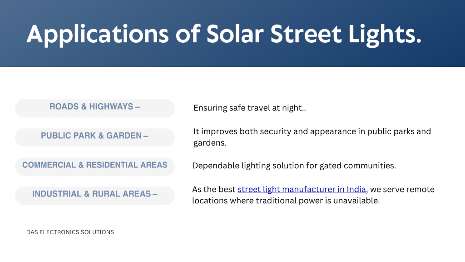Viewport: 465px width, 262px height.
Task: Click the COMMERCIAL & RESIDENTIAL AREAS pill
Action: click(x=95, y=166)
